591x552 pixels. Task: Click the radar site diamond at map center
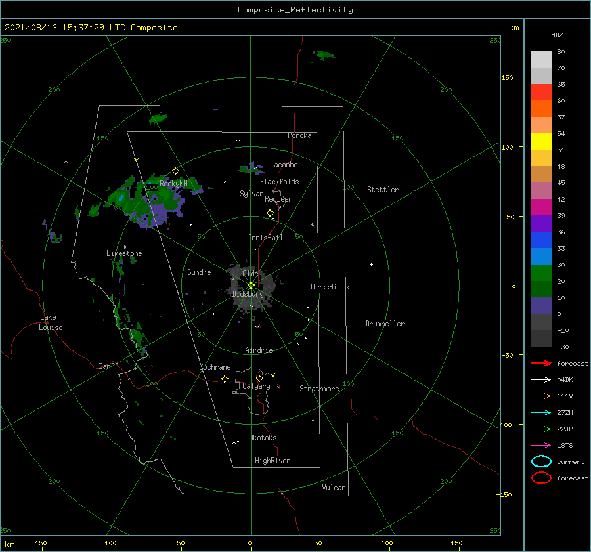[251, 286]
